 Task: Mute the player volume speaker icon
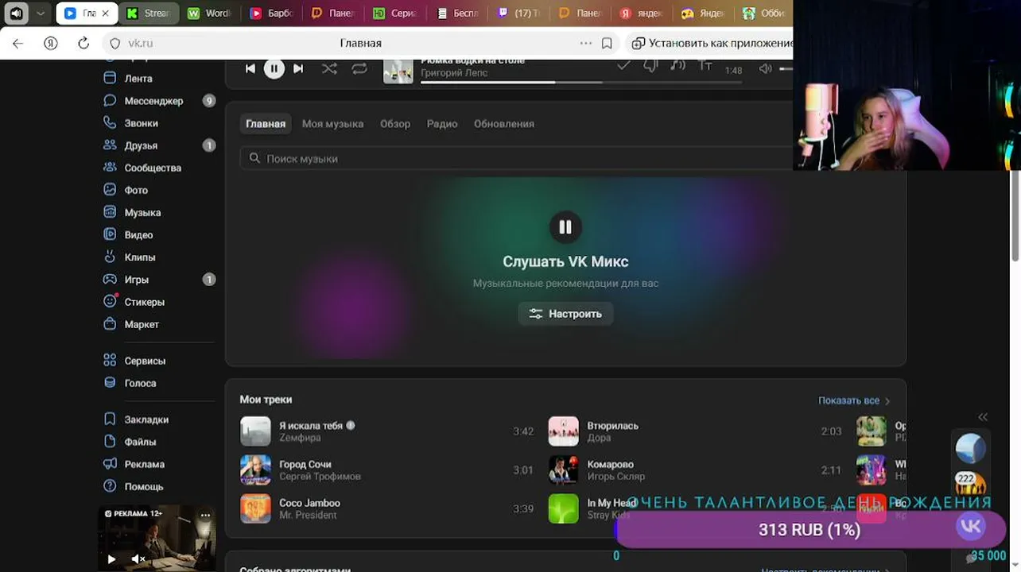click(x=766, y=69)
